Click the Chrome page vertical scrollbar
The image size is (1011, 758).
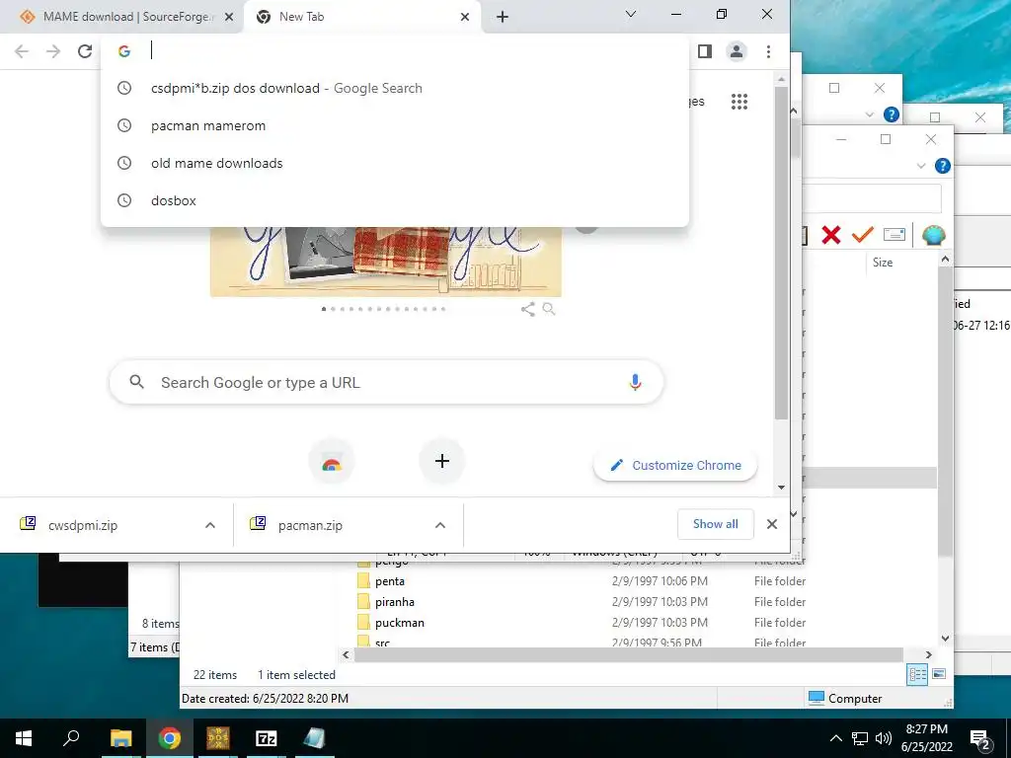tap(781, 252)
